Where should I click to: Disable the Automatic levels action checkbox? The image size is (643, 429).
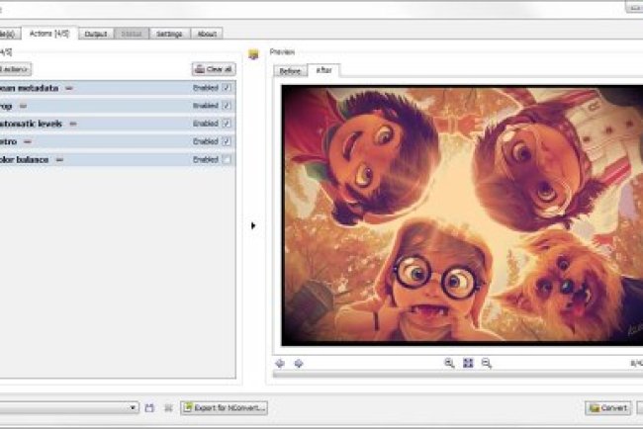coord(227,124)
